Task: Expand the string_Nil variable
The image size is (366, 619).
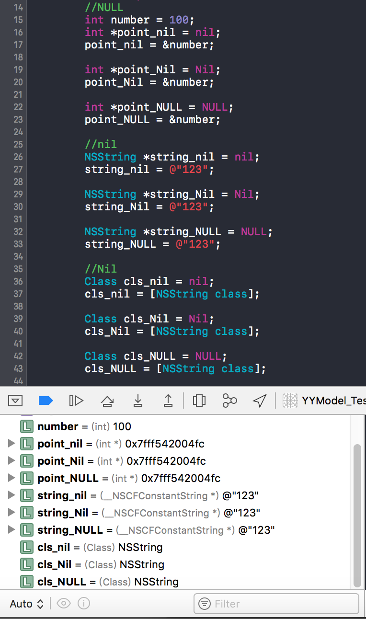Action: 12,513
